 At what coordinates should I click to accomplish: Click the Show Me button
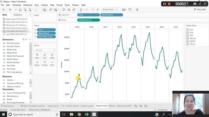pyautogui.click(x=200, y=9)
